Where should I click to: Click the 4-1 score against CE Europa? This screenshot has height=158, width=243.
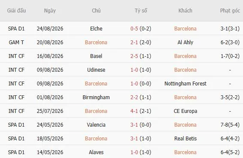(x=134, y=111)
